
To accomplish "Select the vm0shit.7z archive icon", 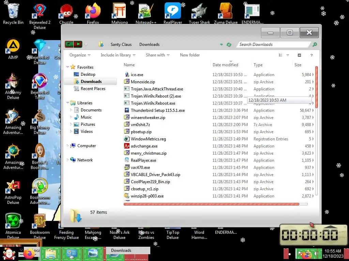I will 127,124.
